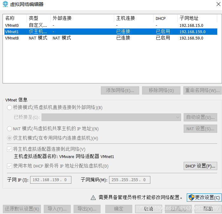Click 已连接 host cell of VMnet8

(x=123, y=38)
